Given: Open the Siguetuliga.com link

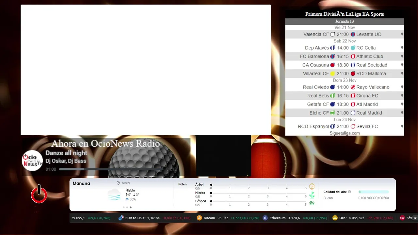Looking at the screenshot, I should (345, 133).
